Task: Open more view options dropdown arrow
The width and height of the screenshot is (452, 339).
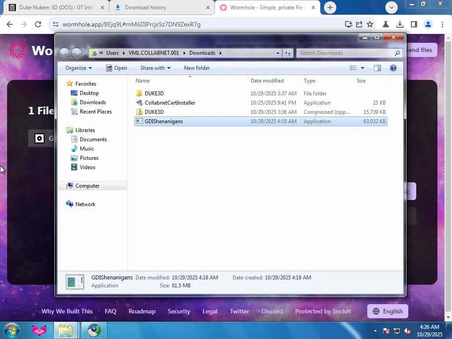Action: click(362, 68)
